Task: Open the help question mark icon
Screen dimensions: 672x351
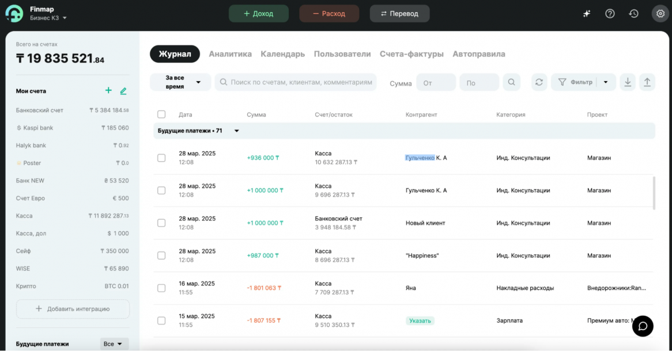Action: point(610,14)
